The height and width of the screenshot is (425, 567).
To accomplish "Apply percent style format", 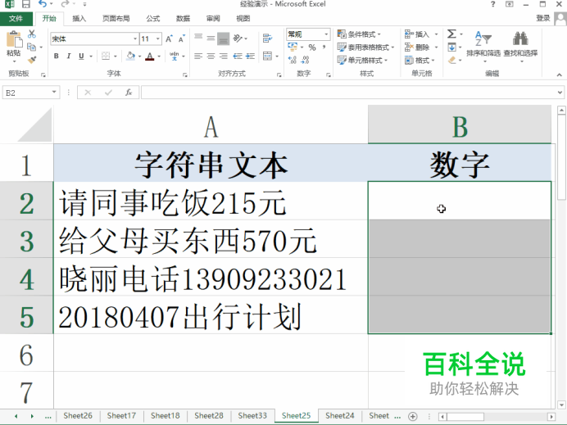I will pos(312,47).
